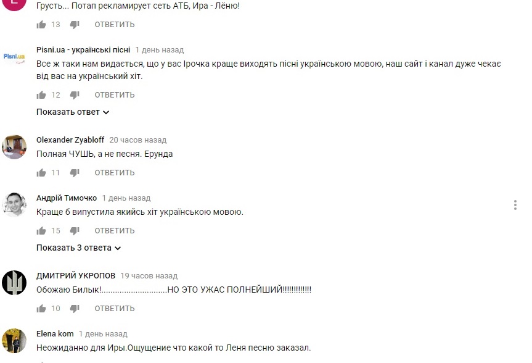Open three-dot menu on Андрій Тимочко's comment
Image resolution: width=532 pixels, height=363 pixels.
pos(515,205)
